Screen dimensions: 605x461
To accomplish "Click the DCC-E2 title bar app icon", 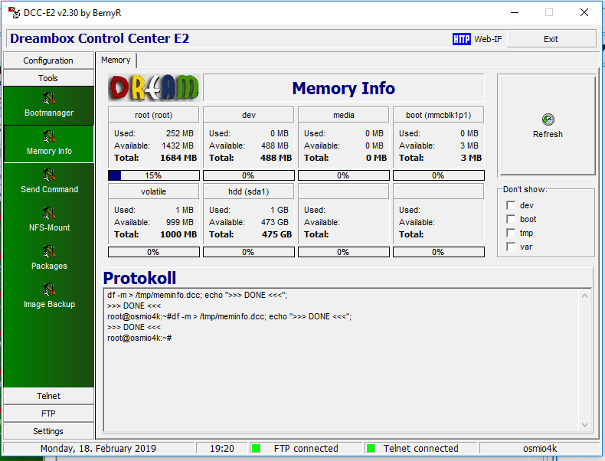I will coord(15,13).
